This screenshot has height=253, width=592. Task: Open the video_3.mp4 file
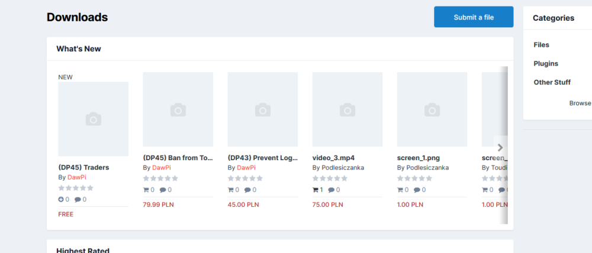pyautogui.click(x=333, y=158)
